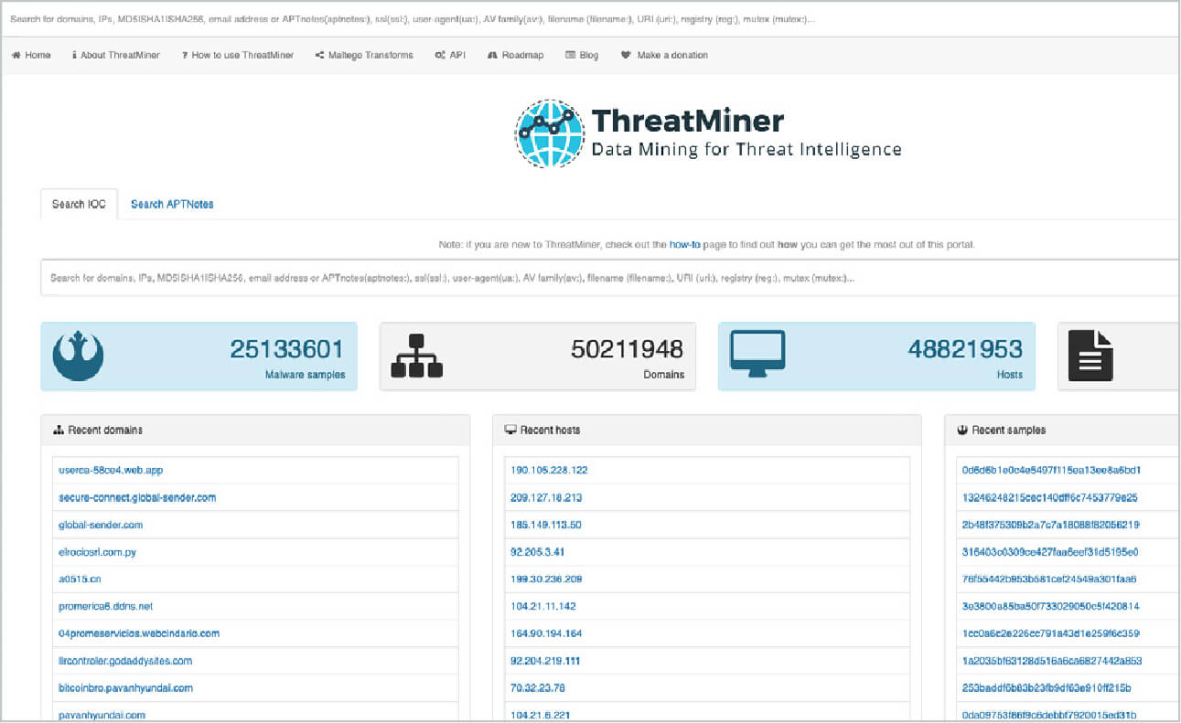The height and width of the screenshot is (723, 1181).
Task: Open the About ThreatMiner menu item
Action: point(115,55)
